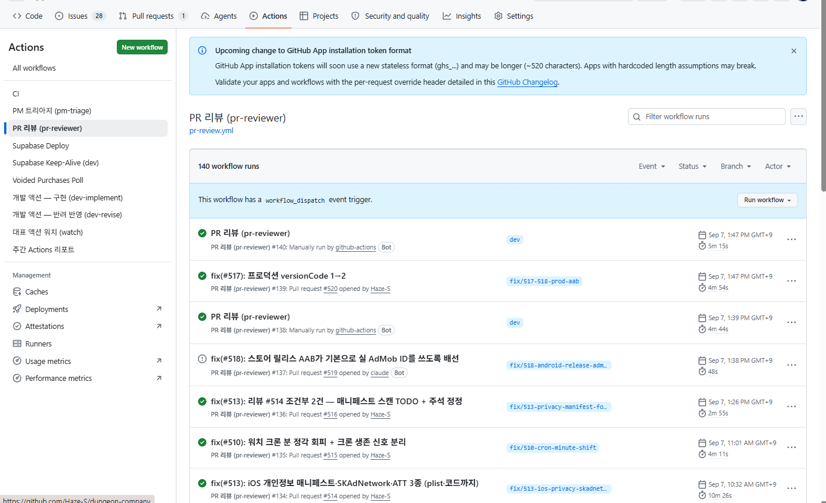The height and width of the screenshot is (503, 826).
Task: Expand the Event filter dropdown
Action: (x=652, y=166)
